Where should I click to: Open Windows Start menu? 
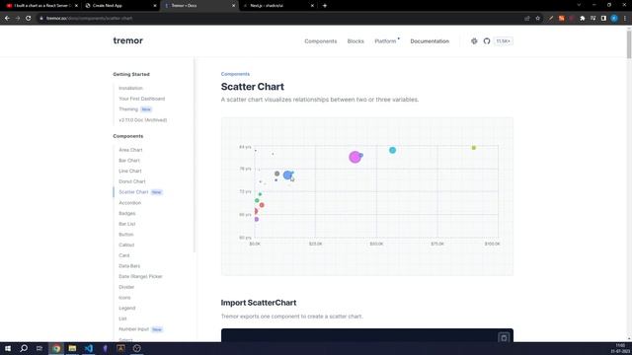pyautogui.click(x=8, y=348)
